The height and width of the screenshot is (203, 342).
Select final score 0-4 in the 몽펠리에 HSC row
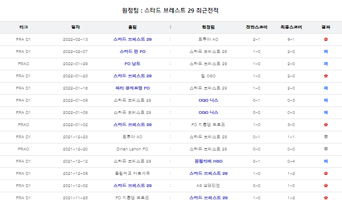[291, 161]
